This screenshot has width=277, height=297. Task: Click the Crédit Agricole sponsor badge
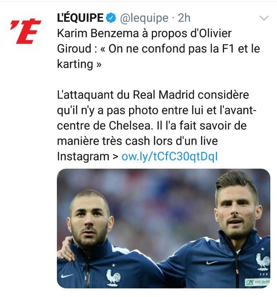[x=257, y=282]
